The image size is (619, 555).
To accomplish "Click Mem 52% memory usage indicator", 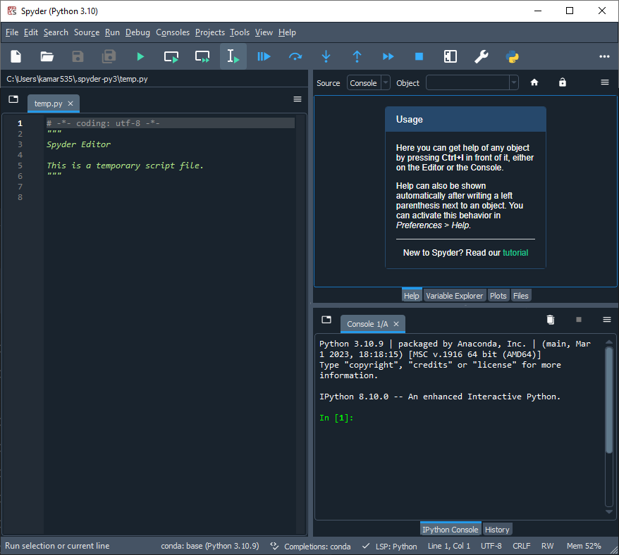I will pyautogui.click(x=584, y=546).
